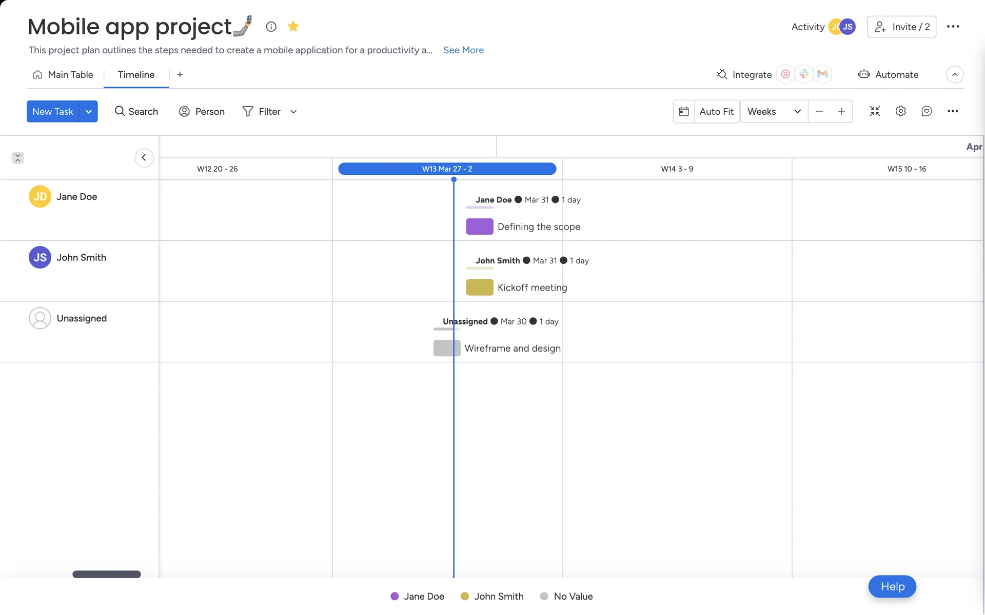Open the feedback heart bubble icon
The width and height of the screenshot is (985, 615).
(x=927, y=111)
